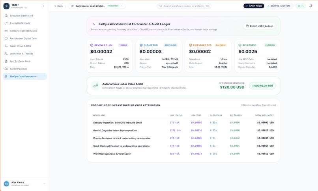Click the Back button

pyautogui.click(x=58, y=6)
